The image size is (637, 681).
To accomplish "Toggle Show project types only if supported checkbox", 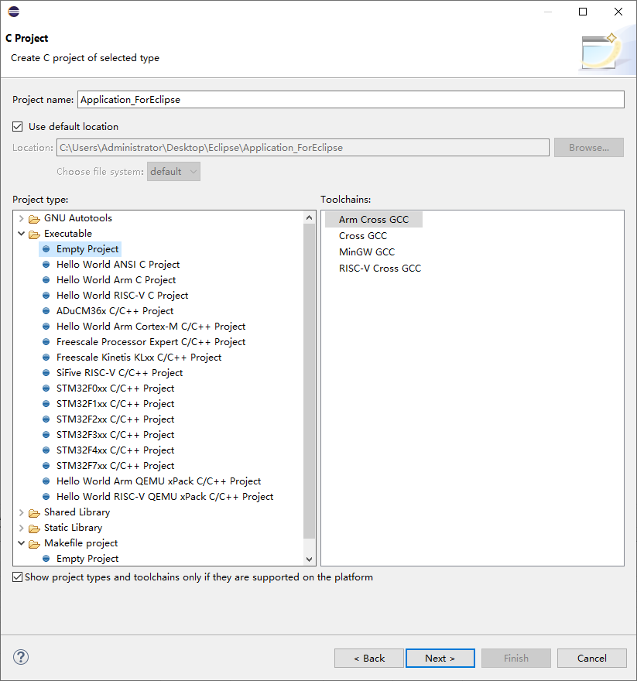I will click(x=17, y=577).
